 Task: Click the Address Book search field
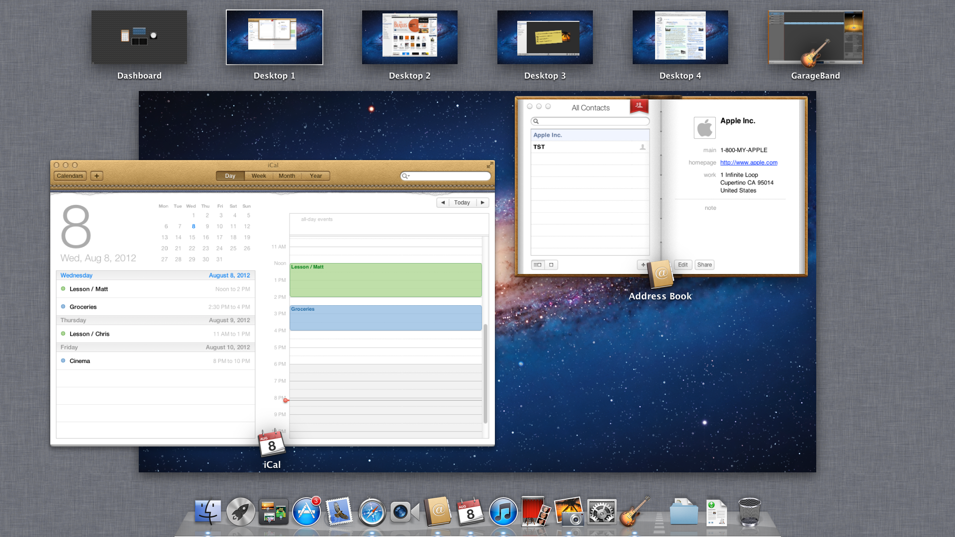coord(590,121)
